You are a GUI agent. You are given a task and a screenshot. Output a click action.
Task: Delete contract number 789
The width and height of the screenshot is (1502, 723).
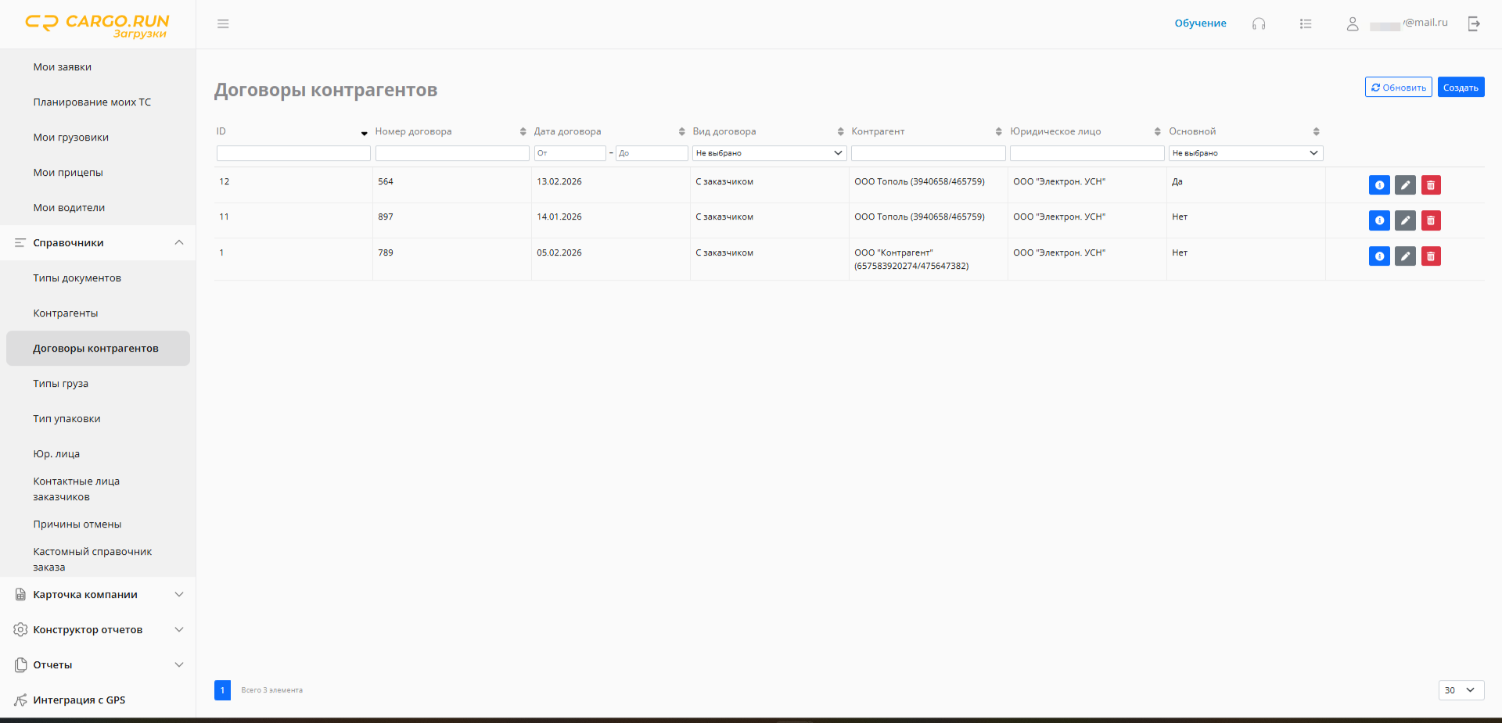[x=1431, y=256]
